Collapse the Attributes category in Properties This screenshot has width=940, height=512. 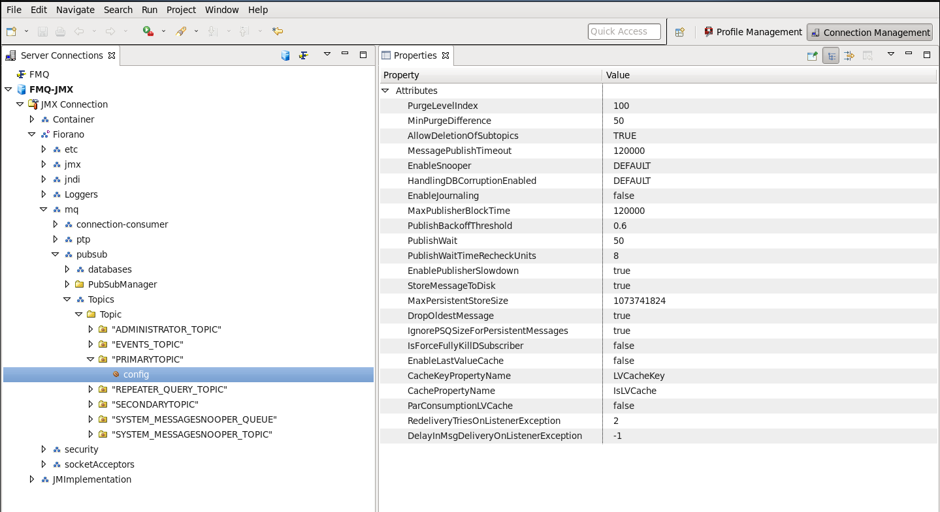pos(385,91)
